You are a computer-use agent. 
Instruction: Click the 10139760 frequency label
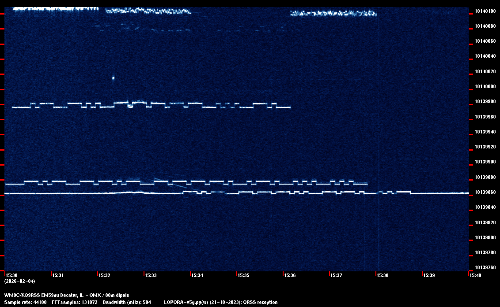pos(485,267)
